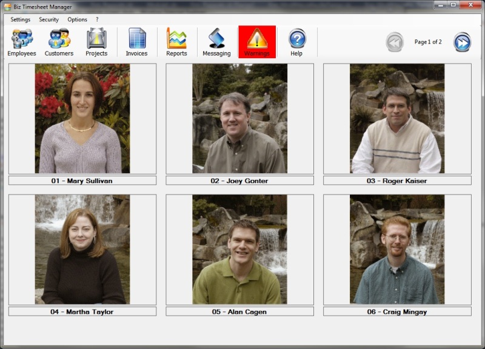485x349 pixels.
Task: Open the question mark menu
Action: [97, 19]
